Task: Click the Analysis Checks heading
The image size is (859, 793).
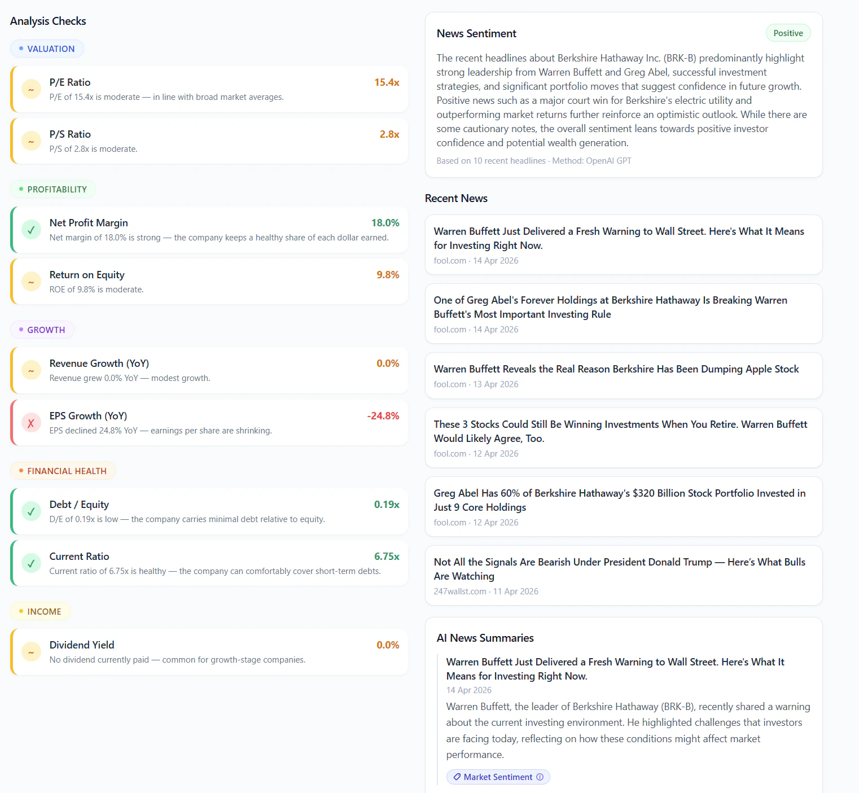Action: point(48,21)
